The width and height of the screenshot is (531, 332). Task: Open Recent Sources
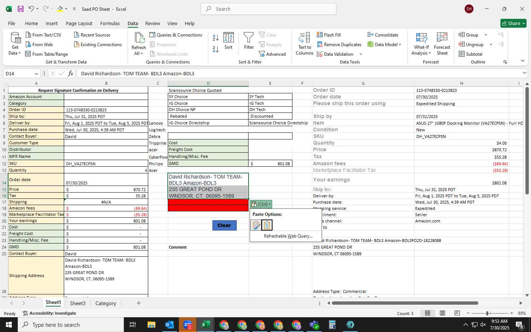click(92, 35)
